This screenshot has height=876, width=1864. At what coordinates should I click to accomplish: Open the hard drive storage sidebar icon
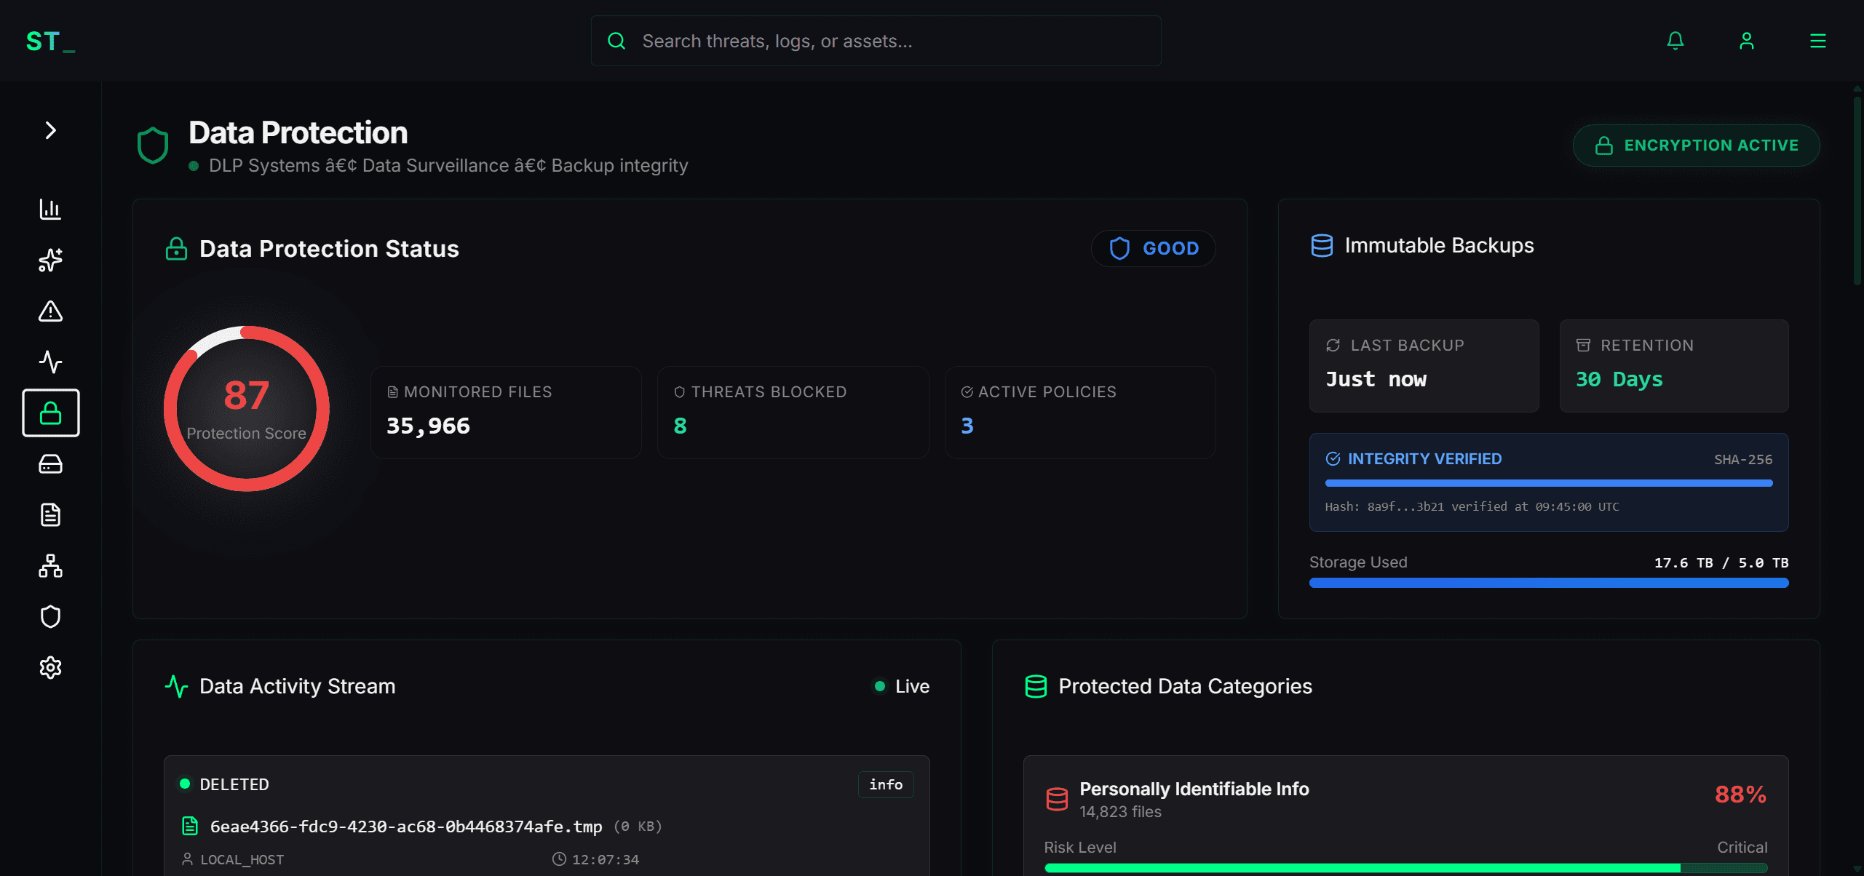pyautogui.click(x=50, y=464)
